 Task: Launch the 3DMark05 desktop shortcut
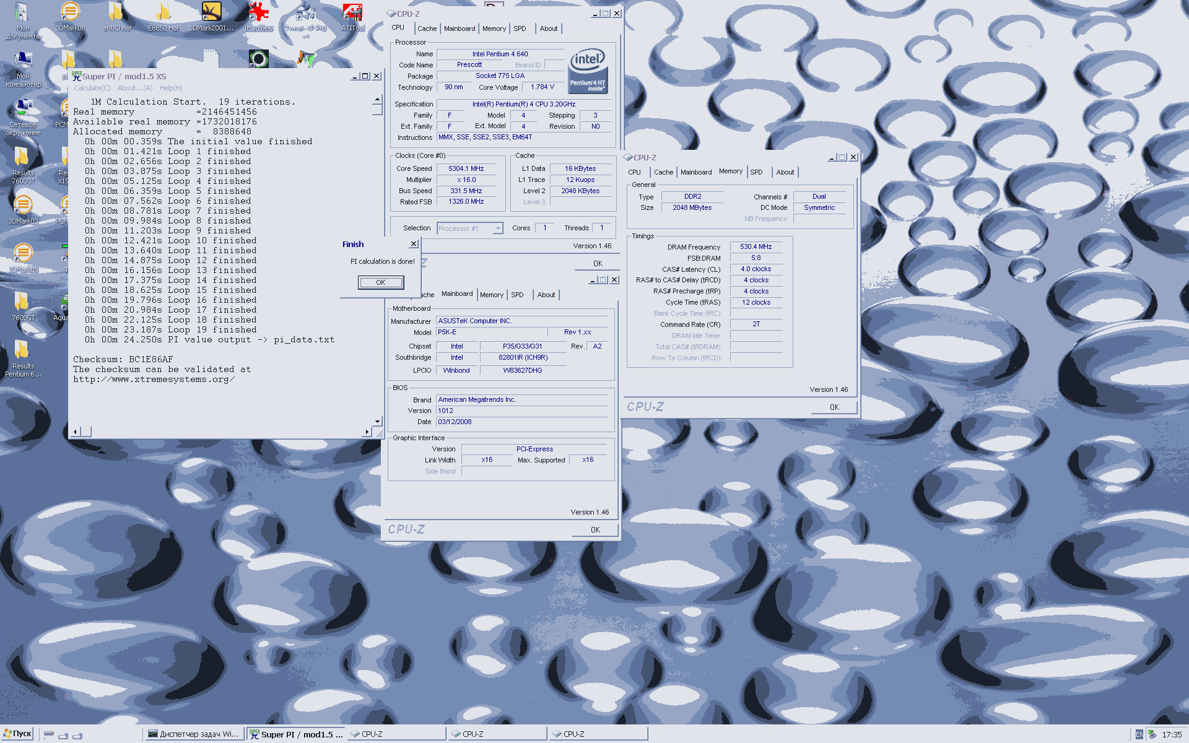23,259
